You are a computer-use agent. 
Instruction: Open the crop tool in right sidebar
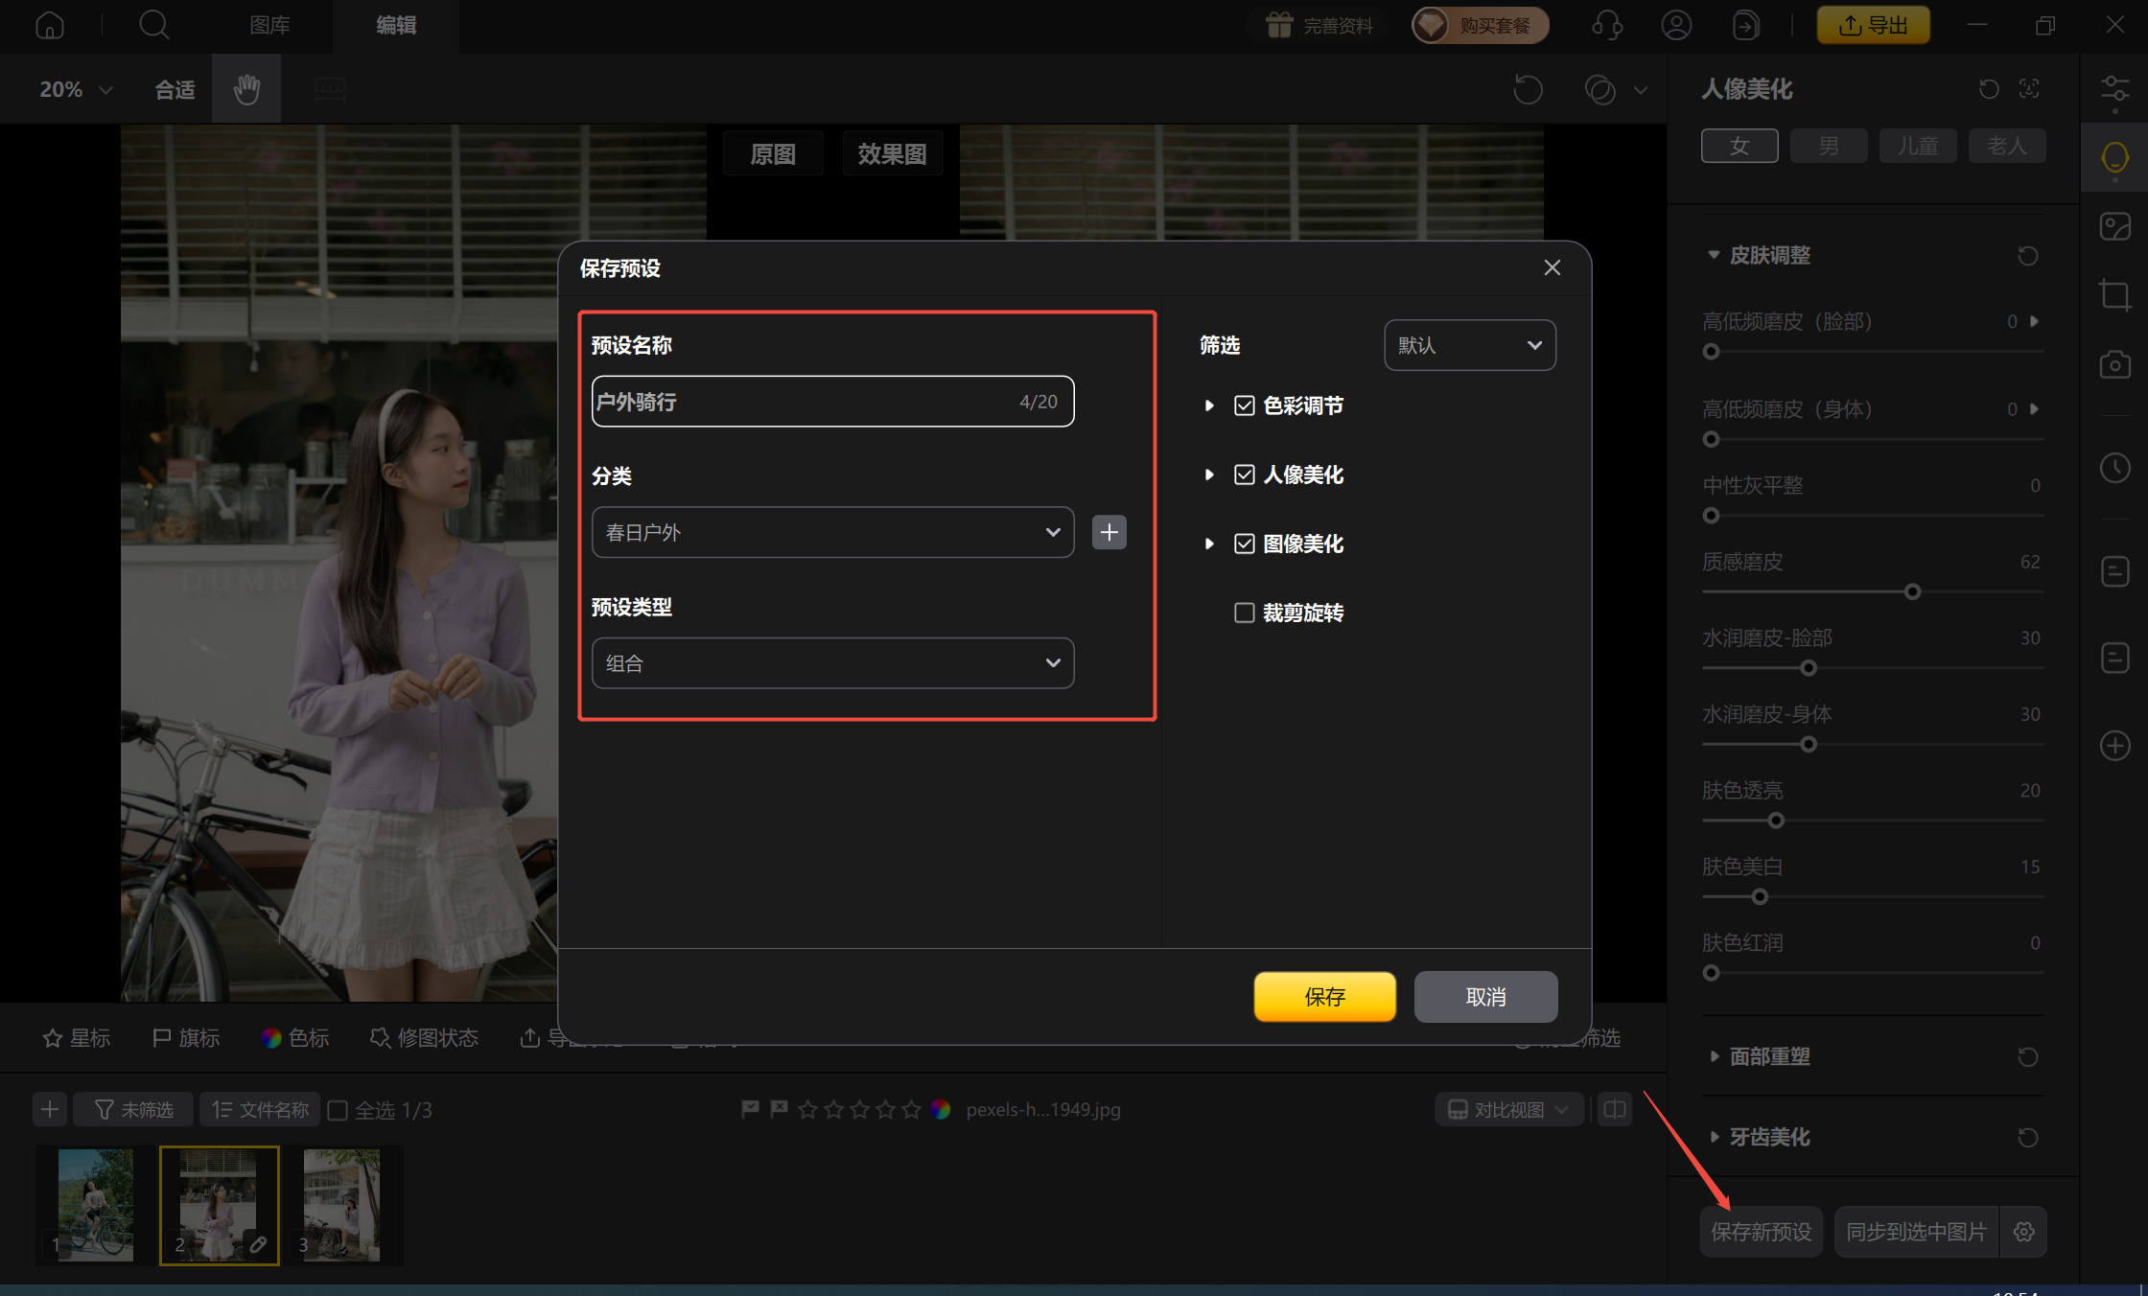point(2113,294)
